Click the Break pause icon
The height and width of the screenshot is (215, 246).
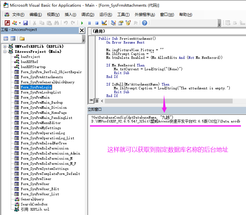pyautogui.click(x=89, y=23)
